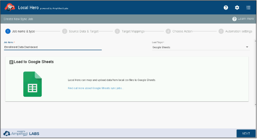The height and width of the screenshot is (139, 257).
Task: Click the Load to Google Sheets heading
Action: [x=34, y=62]
